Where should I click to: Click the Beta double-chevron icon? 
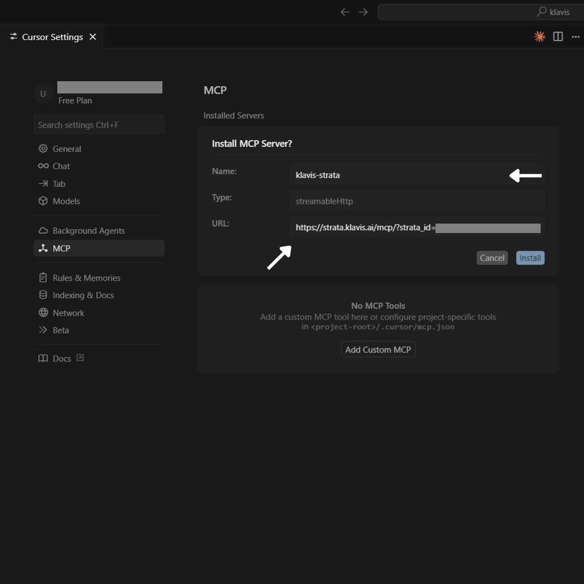pyautogui.click(x=43, y=330)
